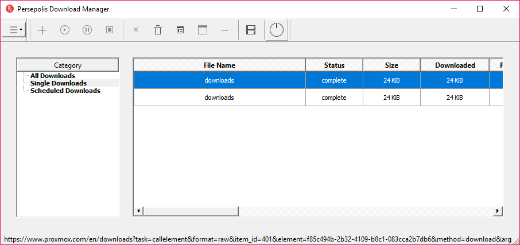Click the horizontal scrollbar left arrow
520x245 pixels.
pos(139,211)
